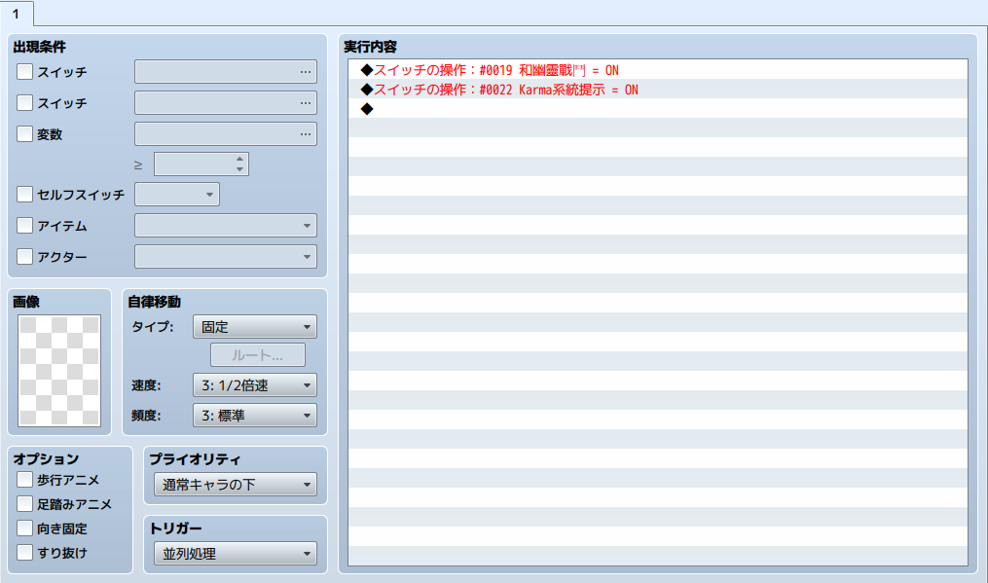988x583 pixels.
Task: Enable the first スイッチ condition checkbox
Action: point(24,72)
